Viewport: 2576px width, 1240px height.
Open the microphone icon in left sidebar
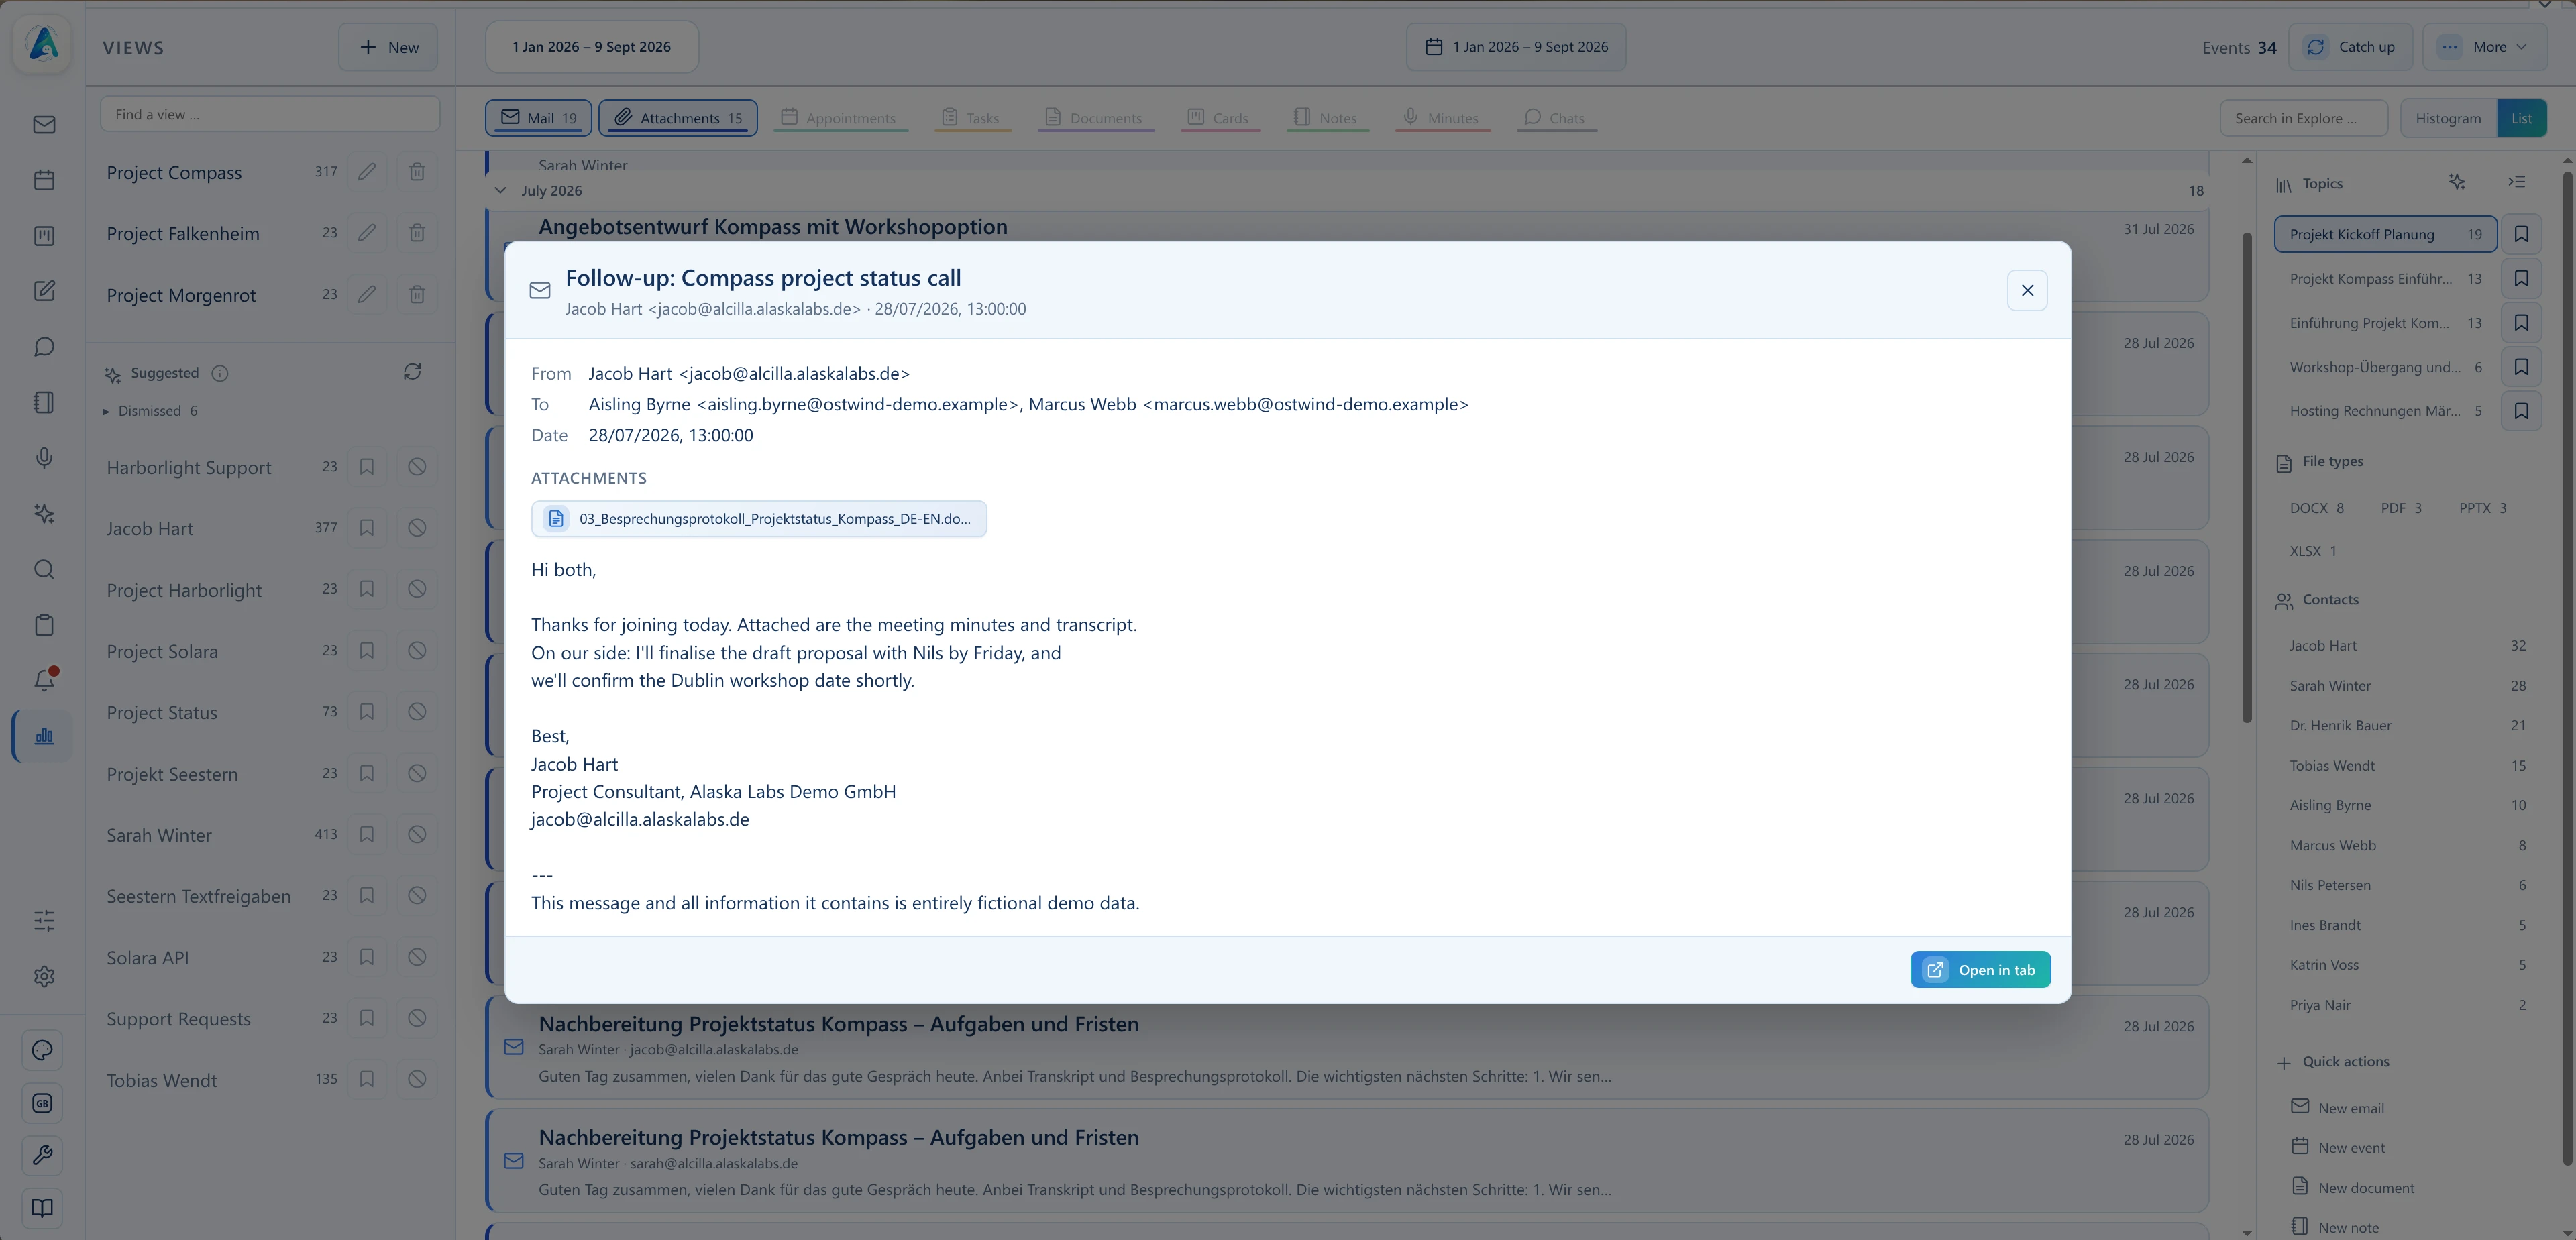tap(44, 458)
